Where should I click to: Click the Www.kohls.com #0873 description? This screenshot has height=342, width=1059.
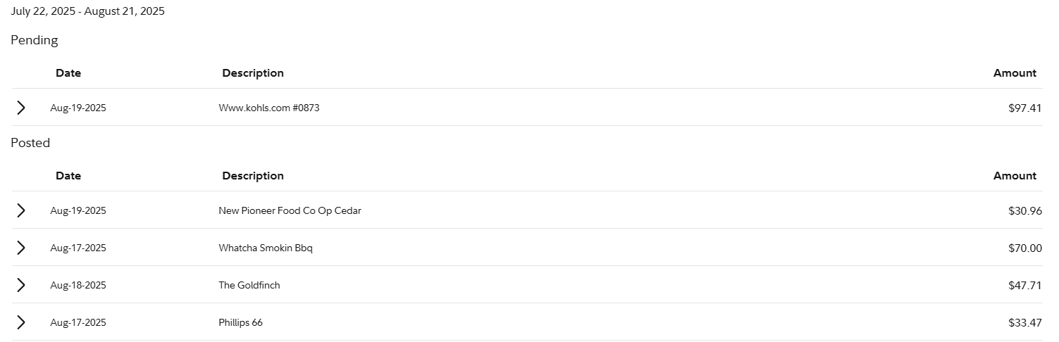[x=268, y=108]
